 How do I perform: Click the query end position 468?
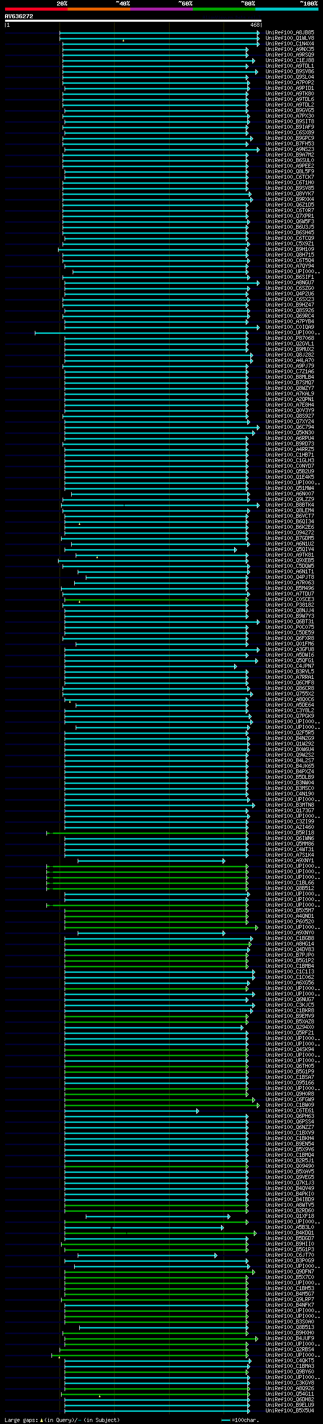pyautogui.click(x=254, y=25)
